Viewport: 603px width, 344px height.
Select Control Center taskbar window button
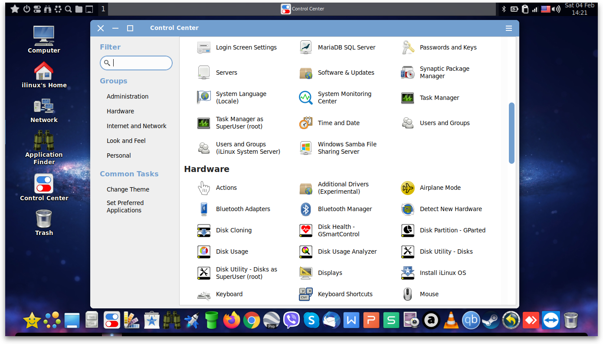tap(302, 9)
